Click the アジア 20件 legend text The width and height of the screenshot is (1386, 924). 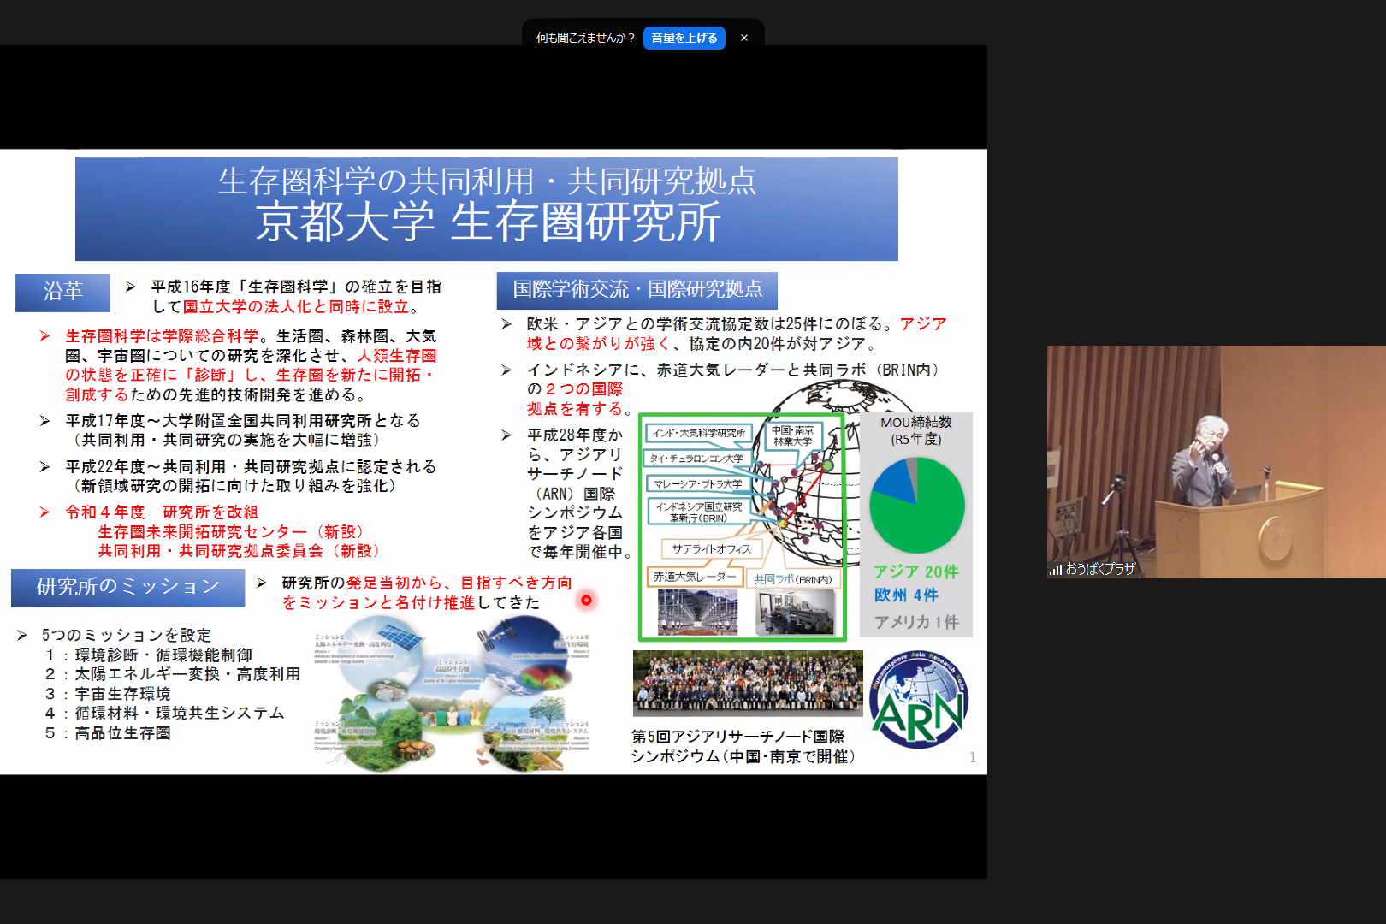tap(916, 572)
